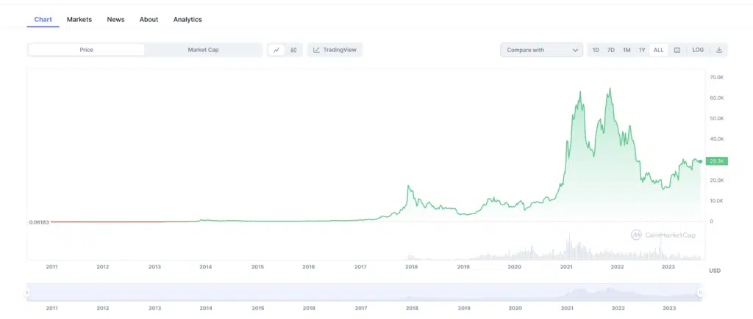
Task: Switch to line chart view icon
Action: tap(276, 50)
